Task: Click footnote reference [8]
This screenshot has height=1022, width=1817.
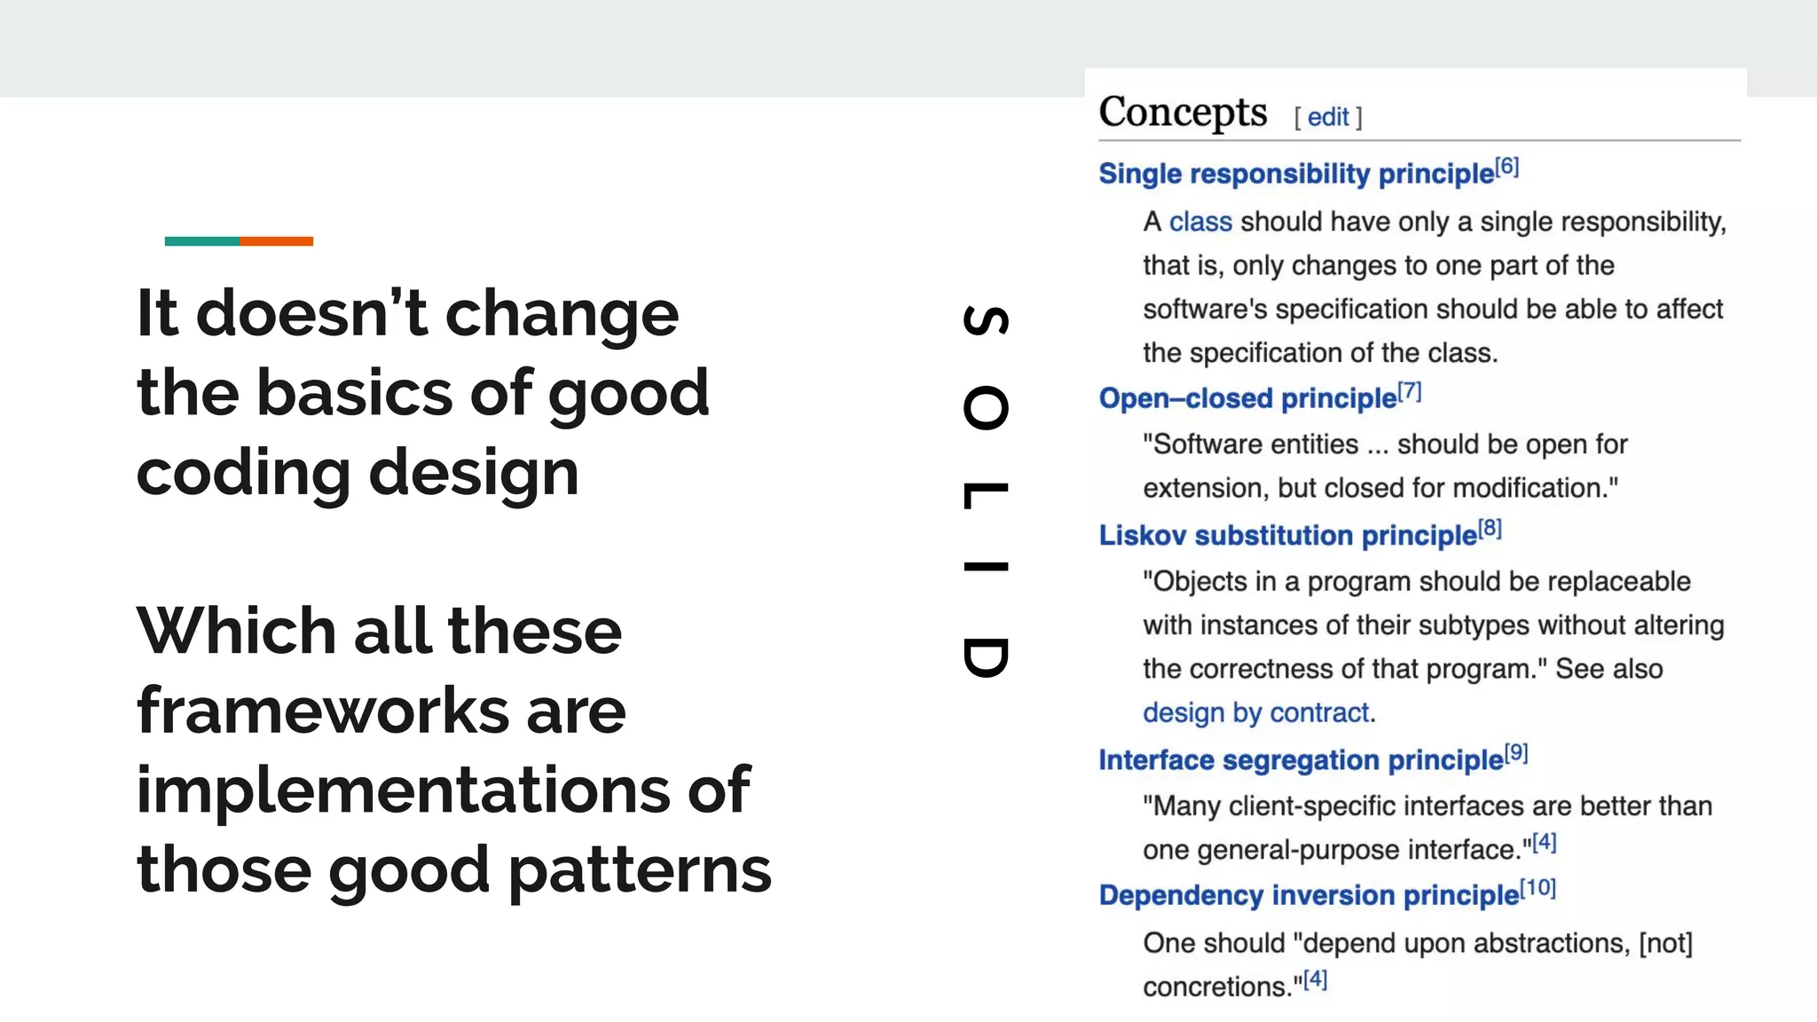Action: click(1490, 529)
